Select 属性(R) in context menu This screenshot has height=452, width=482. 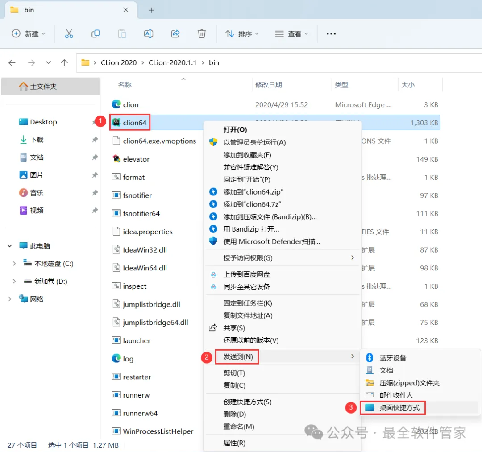[x=235, y=443]
